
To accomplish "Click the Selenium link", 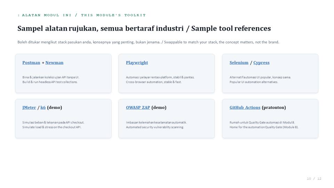I will (x=239, y=63).
